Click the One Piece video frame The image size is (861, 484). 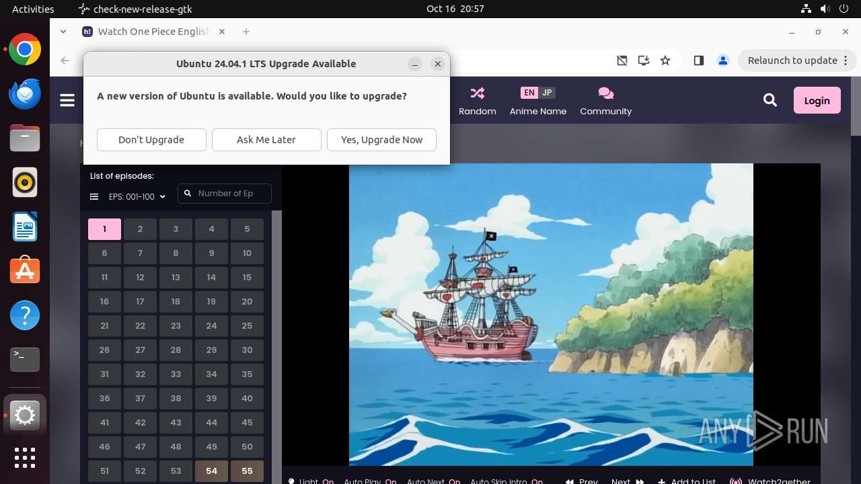coord(551,314)
